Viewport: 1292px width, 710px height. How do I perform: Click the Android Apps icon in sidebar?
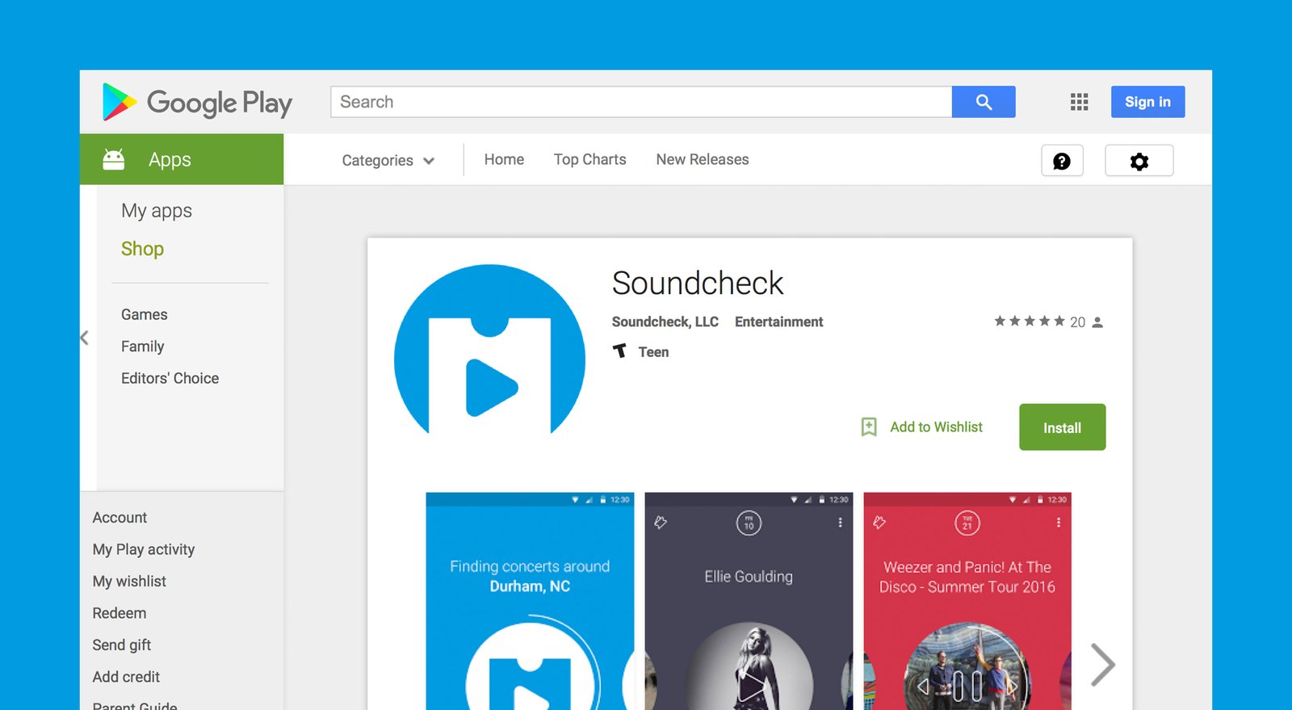point(114,159)
